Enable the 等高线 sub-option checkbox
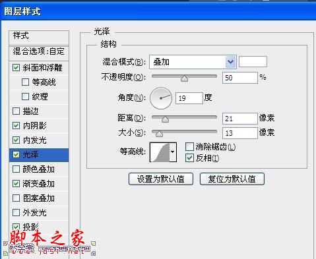 click(x=25, y=82)
